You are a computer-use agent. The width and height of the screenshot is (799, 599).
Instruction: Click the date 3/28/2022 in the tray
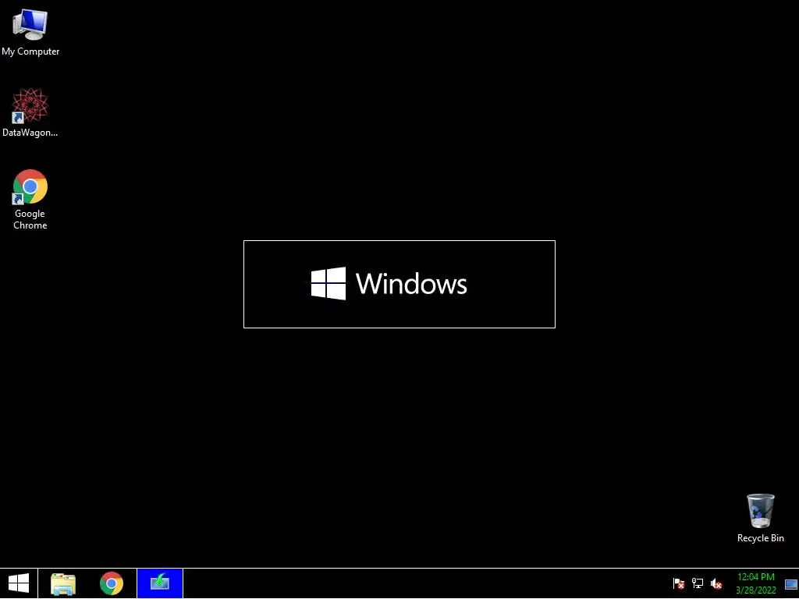click(x=755, y=590)
